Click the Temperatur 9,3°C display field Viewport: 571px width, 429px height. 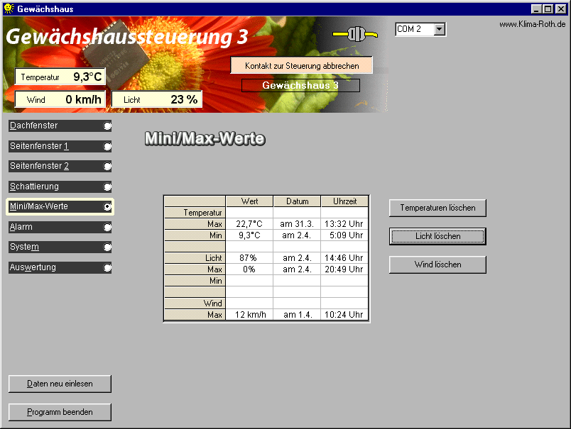tap(60, 77)
